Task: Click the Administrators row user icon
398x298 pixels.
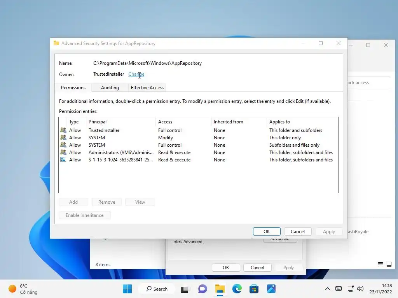Action: tap(63, 152)
